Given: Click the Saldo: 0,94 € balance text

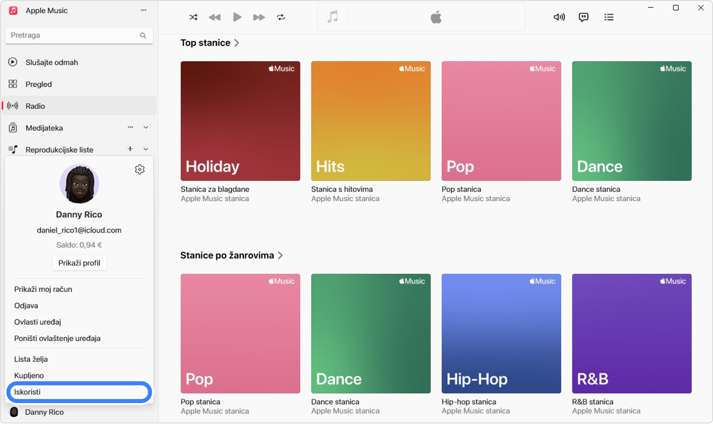Looking at the screenshot, I should [x=79, y=245].
